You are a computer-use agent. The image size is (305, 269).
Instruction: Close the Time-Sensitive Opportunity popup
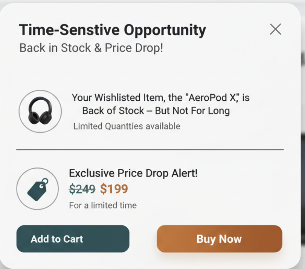click(275, 29)
